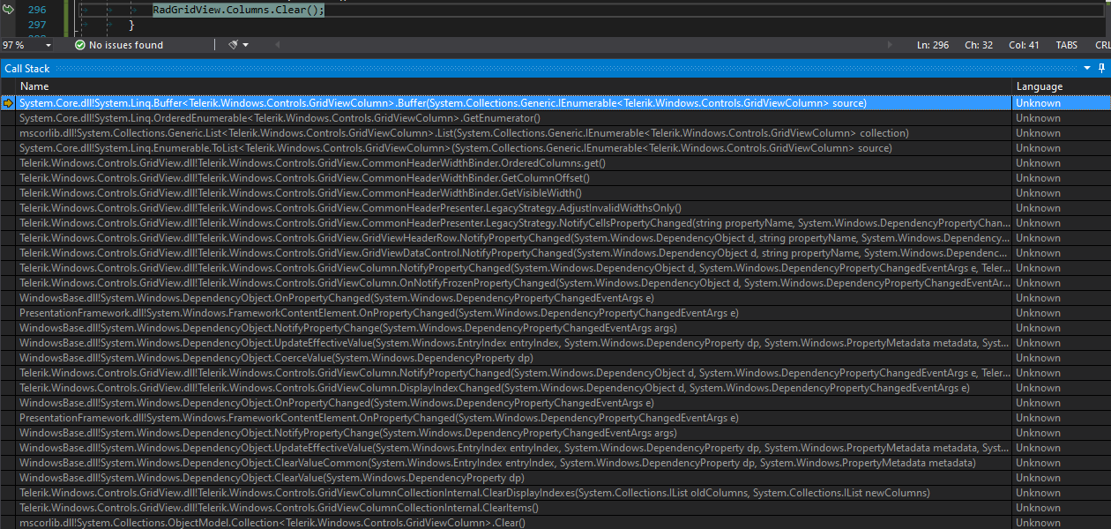
Task: Click the No issues found status text
Action: click(126, 45)
